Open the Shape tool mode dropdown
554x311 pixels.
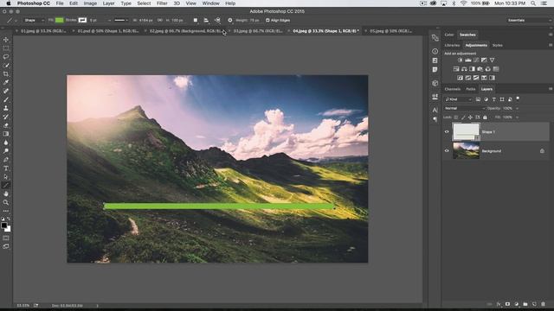point(34,20)
